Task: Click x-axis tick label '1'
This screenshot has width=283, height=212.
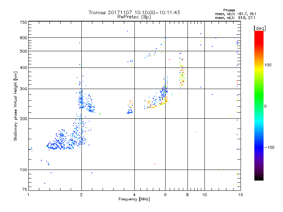Action: [x=28, y=195]
